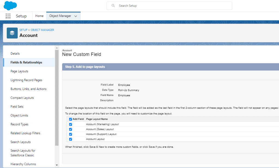Click the sidebar scroll down arrow
This screenshot has height=168, width=279.
(57, 165)
